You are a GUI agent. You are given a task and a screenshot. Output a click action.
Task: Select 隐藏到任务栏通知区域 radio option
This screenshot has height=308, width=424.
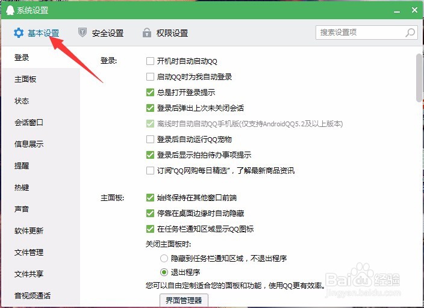164,259
